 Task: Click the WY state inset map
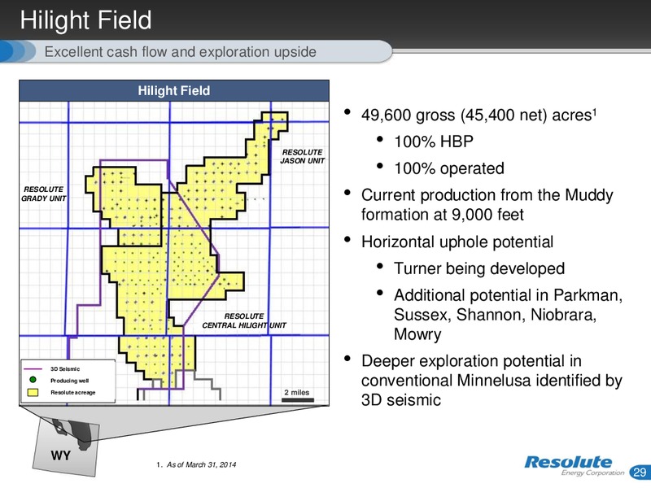coord(67,446)
